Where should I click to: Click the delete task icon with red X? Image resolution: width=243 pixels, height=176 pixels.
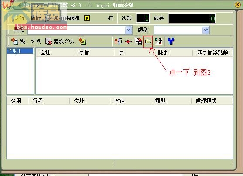(x=48, y=41)
